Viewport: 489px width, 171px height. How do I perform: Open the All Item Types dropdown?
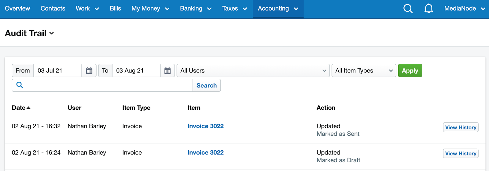click(x=364, y=71)
